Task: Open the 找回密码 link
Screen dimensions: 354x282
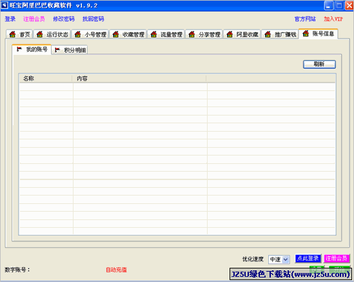Action: 93,19
